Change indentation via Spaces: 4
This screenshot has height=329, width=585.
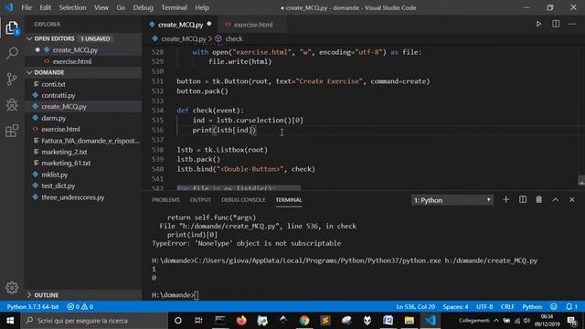pos(455,307)
